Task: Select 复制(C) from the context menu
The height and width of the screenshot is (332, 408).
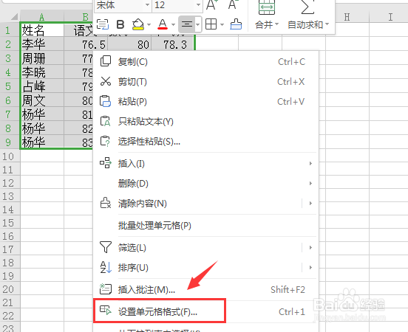Action: click(205, 62)
